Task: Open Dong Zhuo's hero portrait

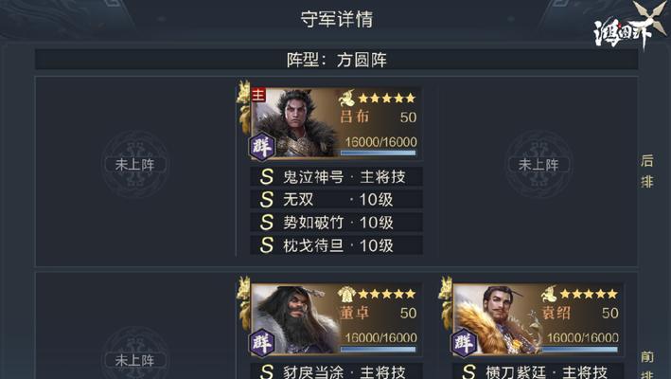Action: (295, 318)
